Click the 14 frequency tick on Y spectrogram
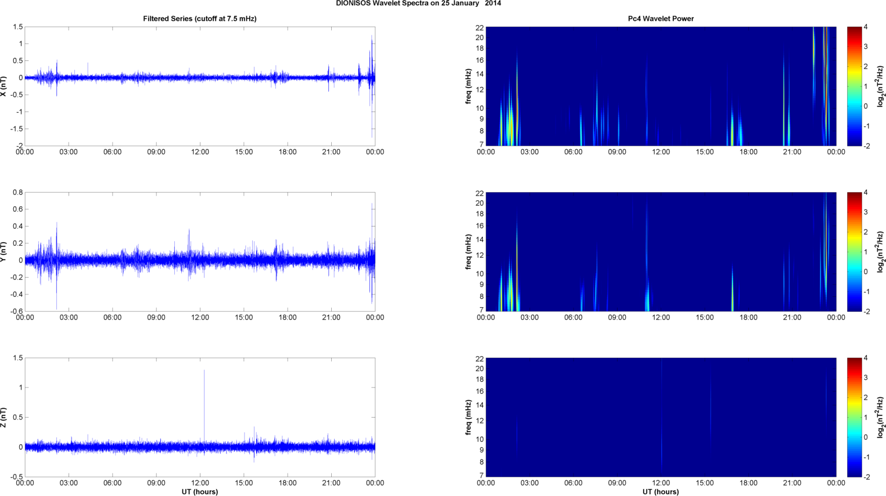 [480, 239]
